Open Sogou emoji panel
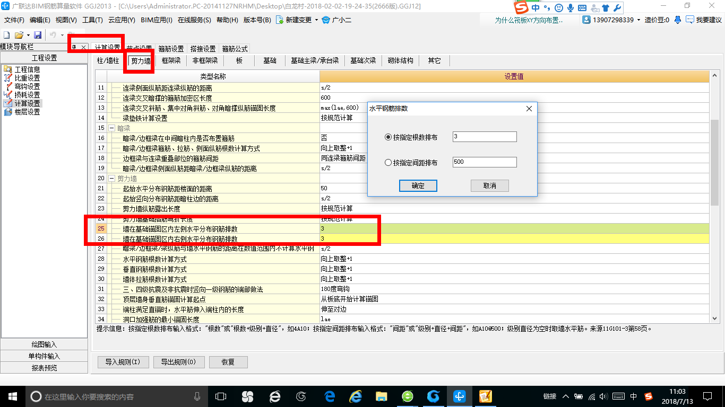 click(559, 8)
